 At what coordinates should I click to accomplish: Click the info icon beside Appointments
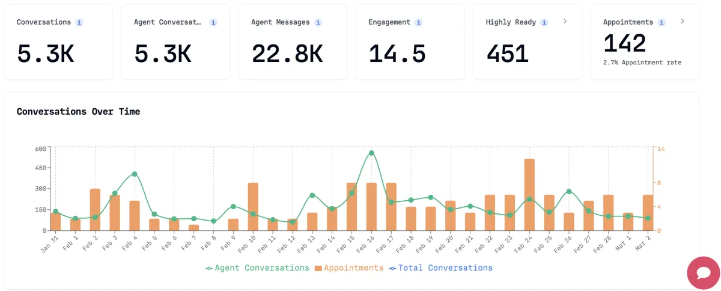click(661, 22)
